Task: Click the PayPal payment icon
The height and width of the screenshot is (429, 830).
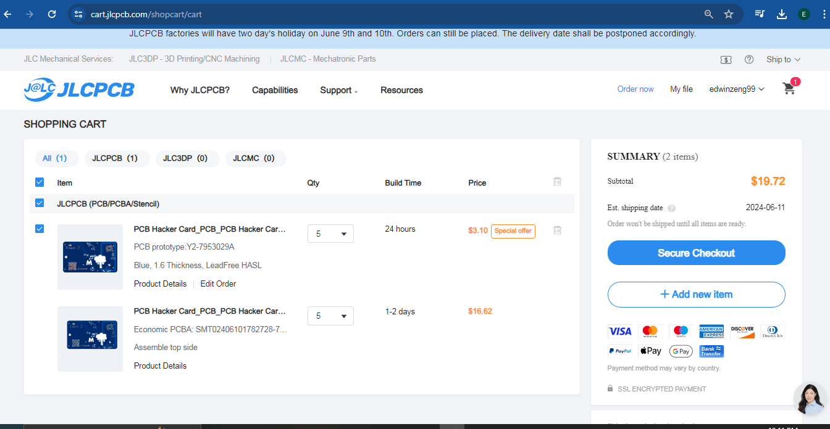Action: coord(620,351)
